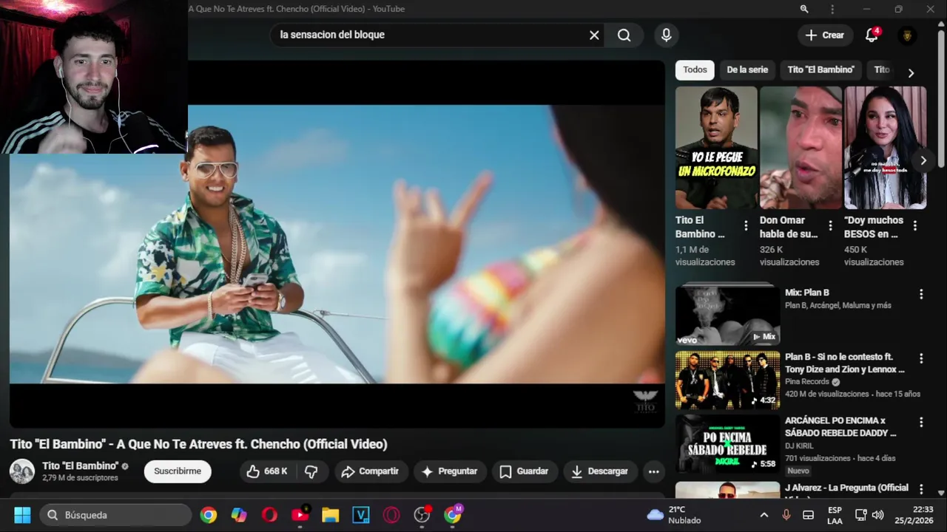This screenshot has height=532, width=947.
Task: Open Tito "El Bambino" channel avatar
Action: (x=21, y=471)
